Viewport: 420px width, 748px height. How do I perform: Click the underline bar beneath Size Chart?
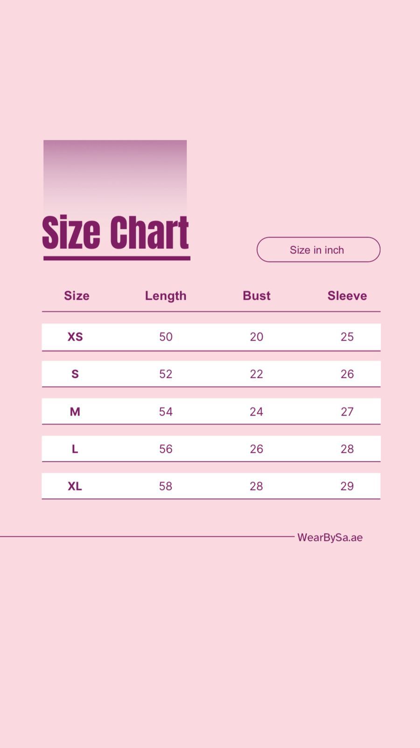click(x=117, y=258)
